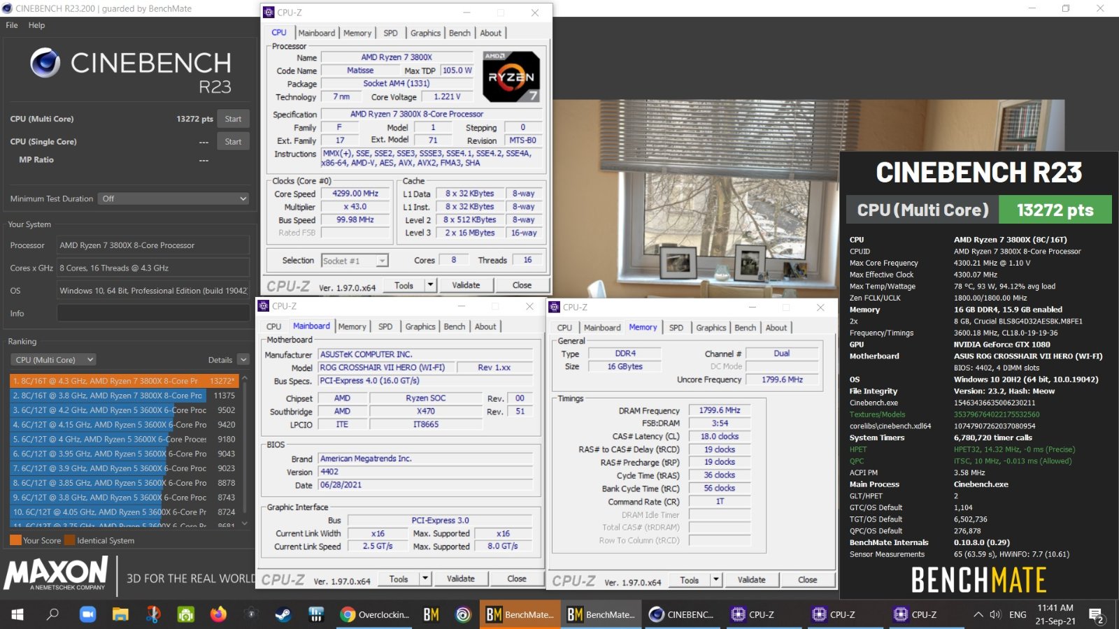Open Graphics tab in Memory CPU-Z window
Screen dimensions: 1119x629
[711, 328]
